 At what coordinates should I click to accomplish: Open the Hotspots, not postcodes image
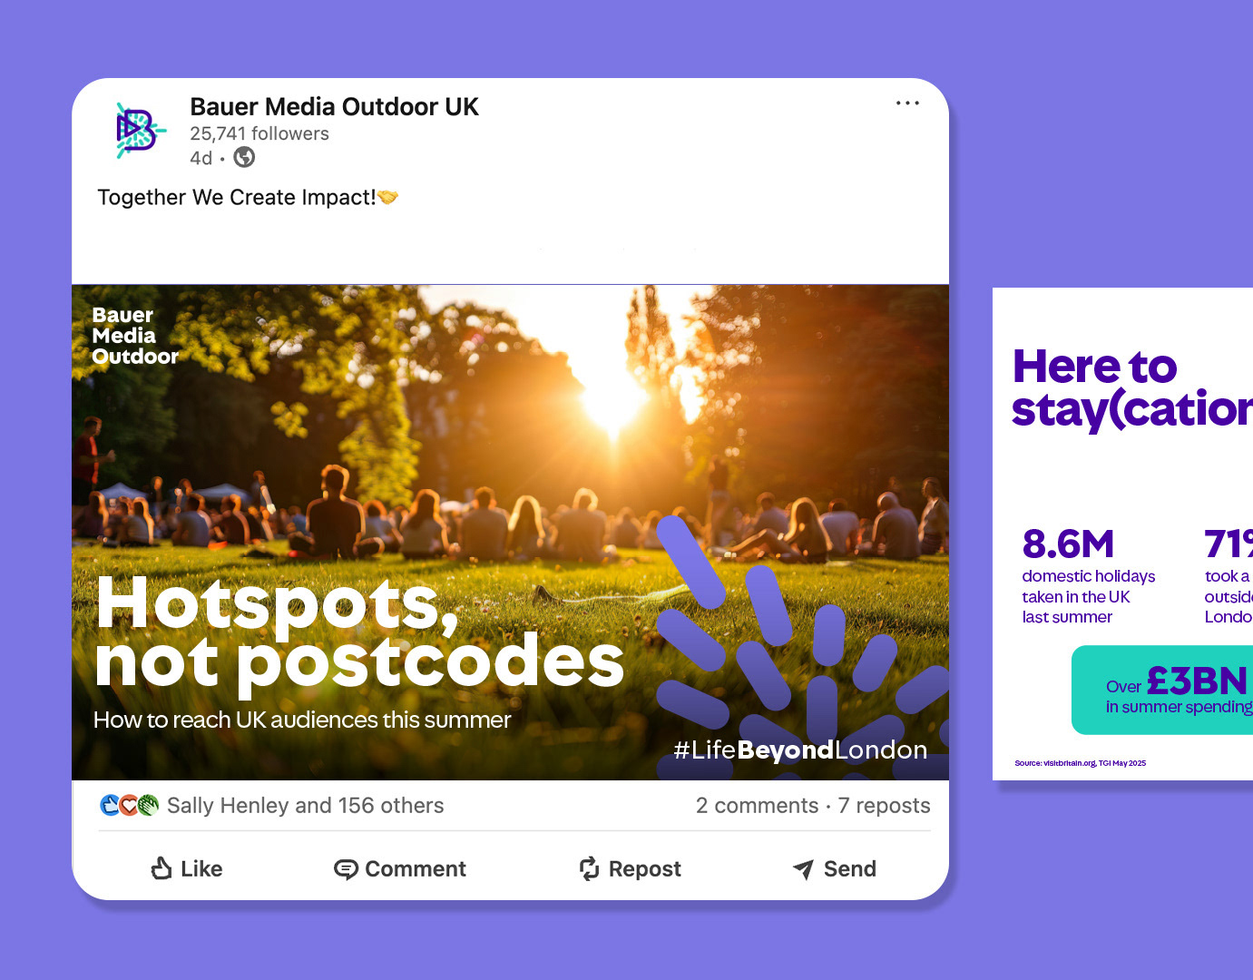510,533
